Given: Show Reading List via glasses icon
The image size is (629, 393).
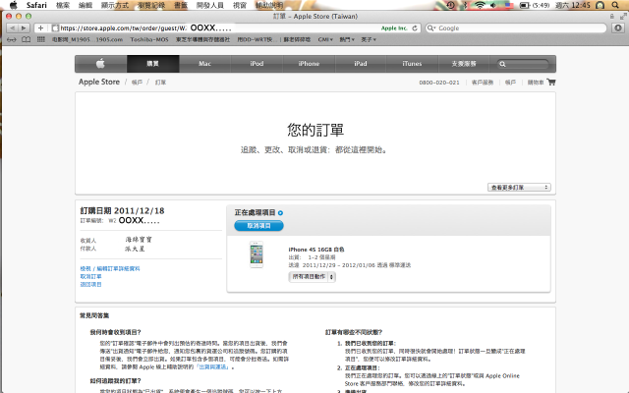Looking at the screenshot, I should click(12, 39).
